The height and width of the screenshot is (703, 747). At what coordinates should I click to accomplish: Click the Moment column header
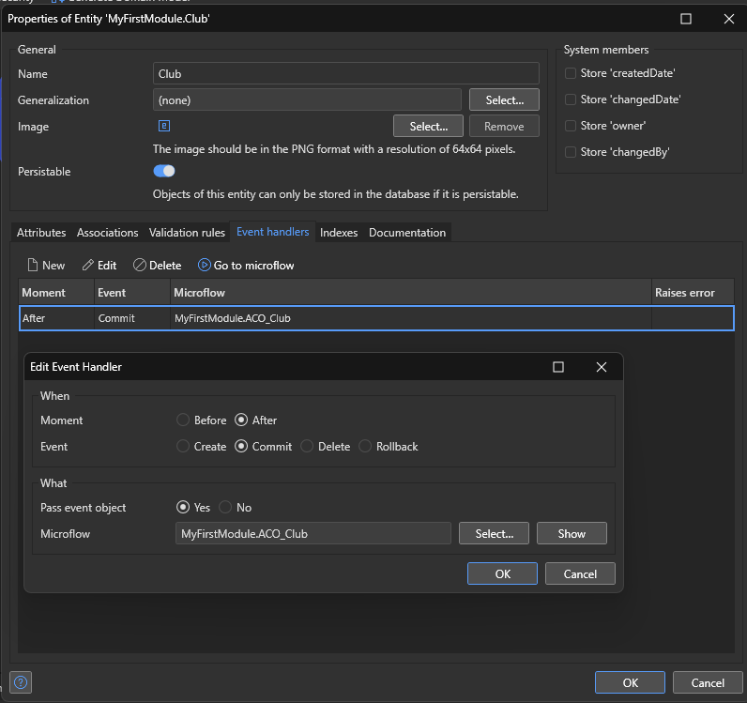[x=56, y=292]
